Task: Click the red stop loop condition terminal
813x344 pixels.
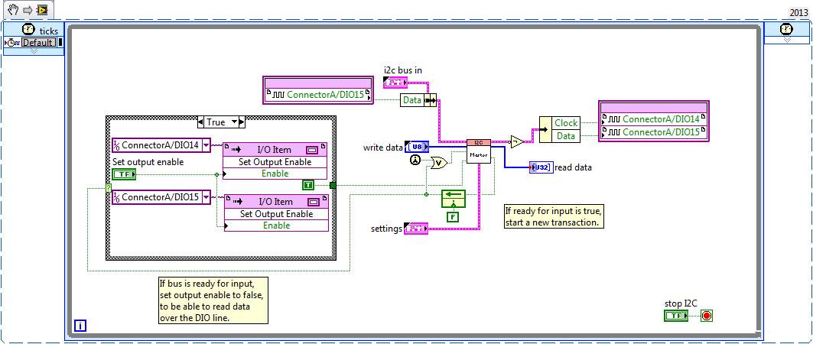Action: click(x=706, y=316)
